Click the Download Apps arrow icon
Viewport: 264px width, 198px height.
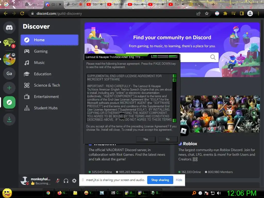pos(9,119)
